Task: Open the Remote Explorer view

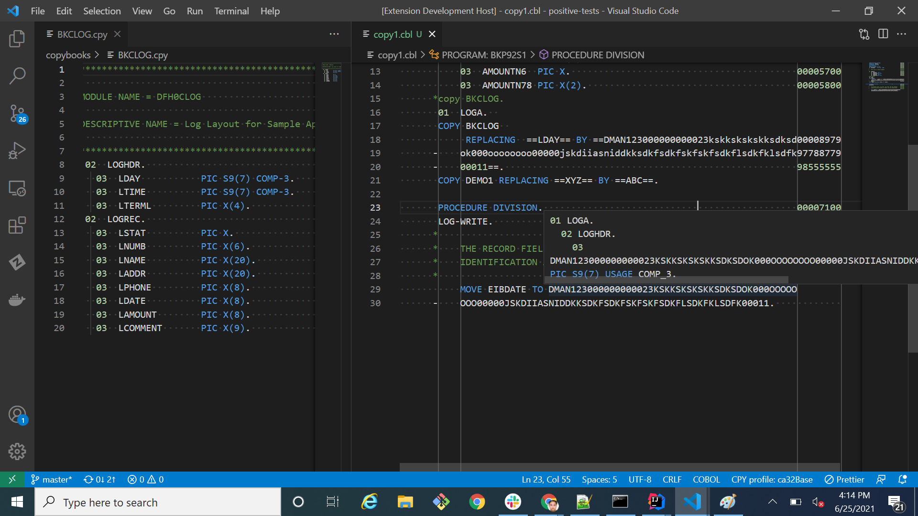Action: [17, 188]
